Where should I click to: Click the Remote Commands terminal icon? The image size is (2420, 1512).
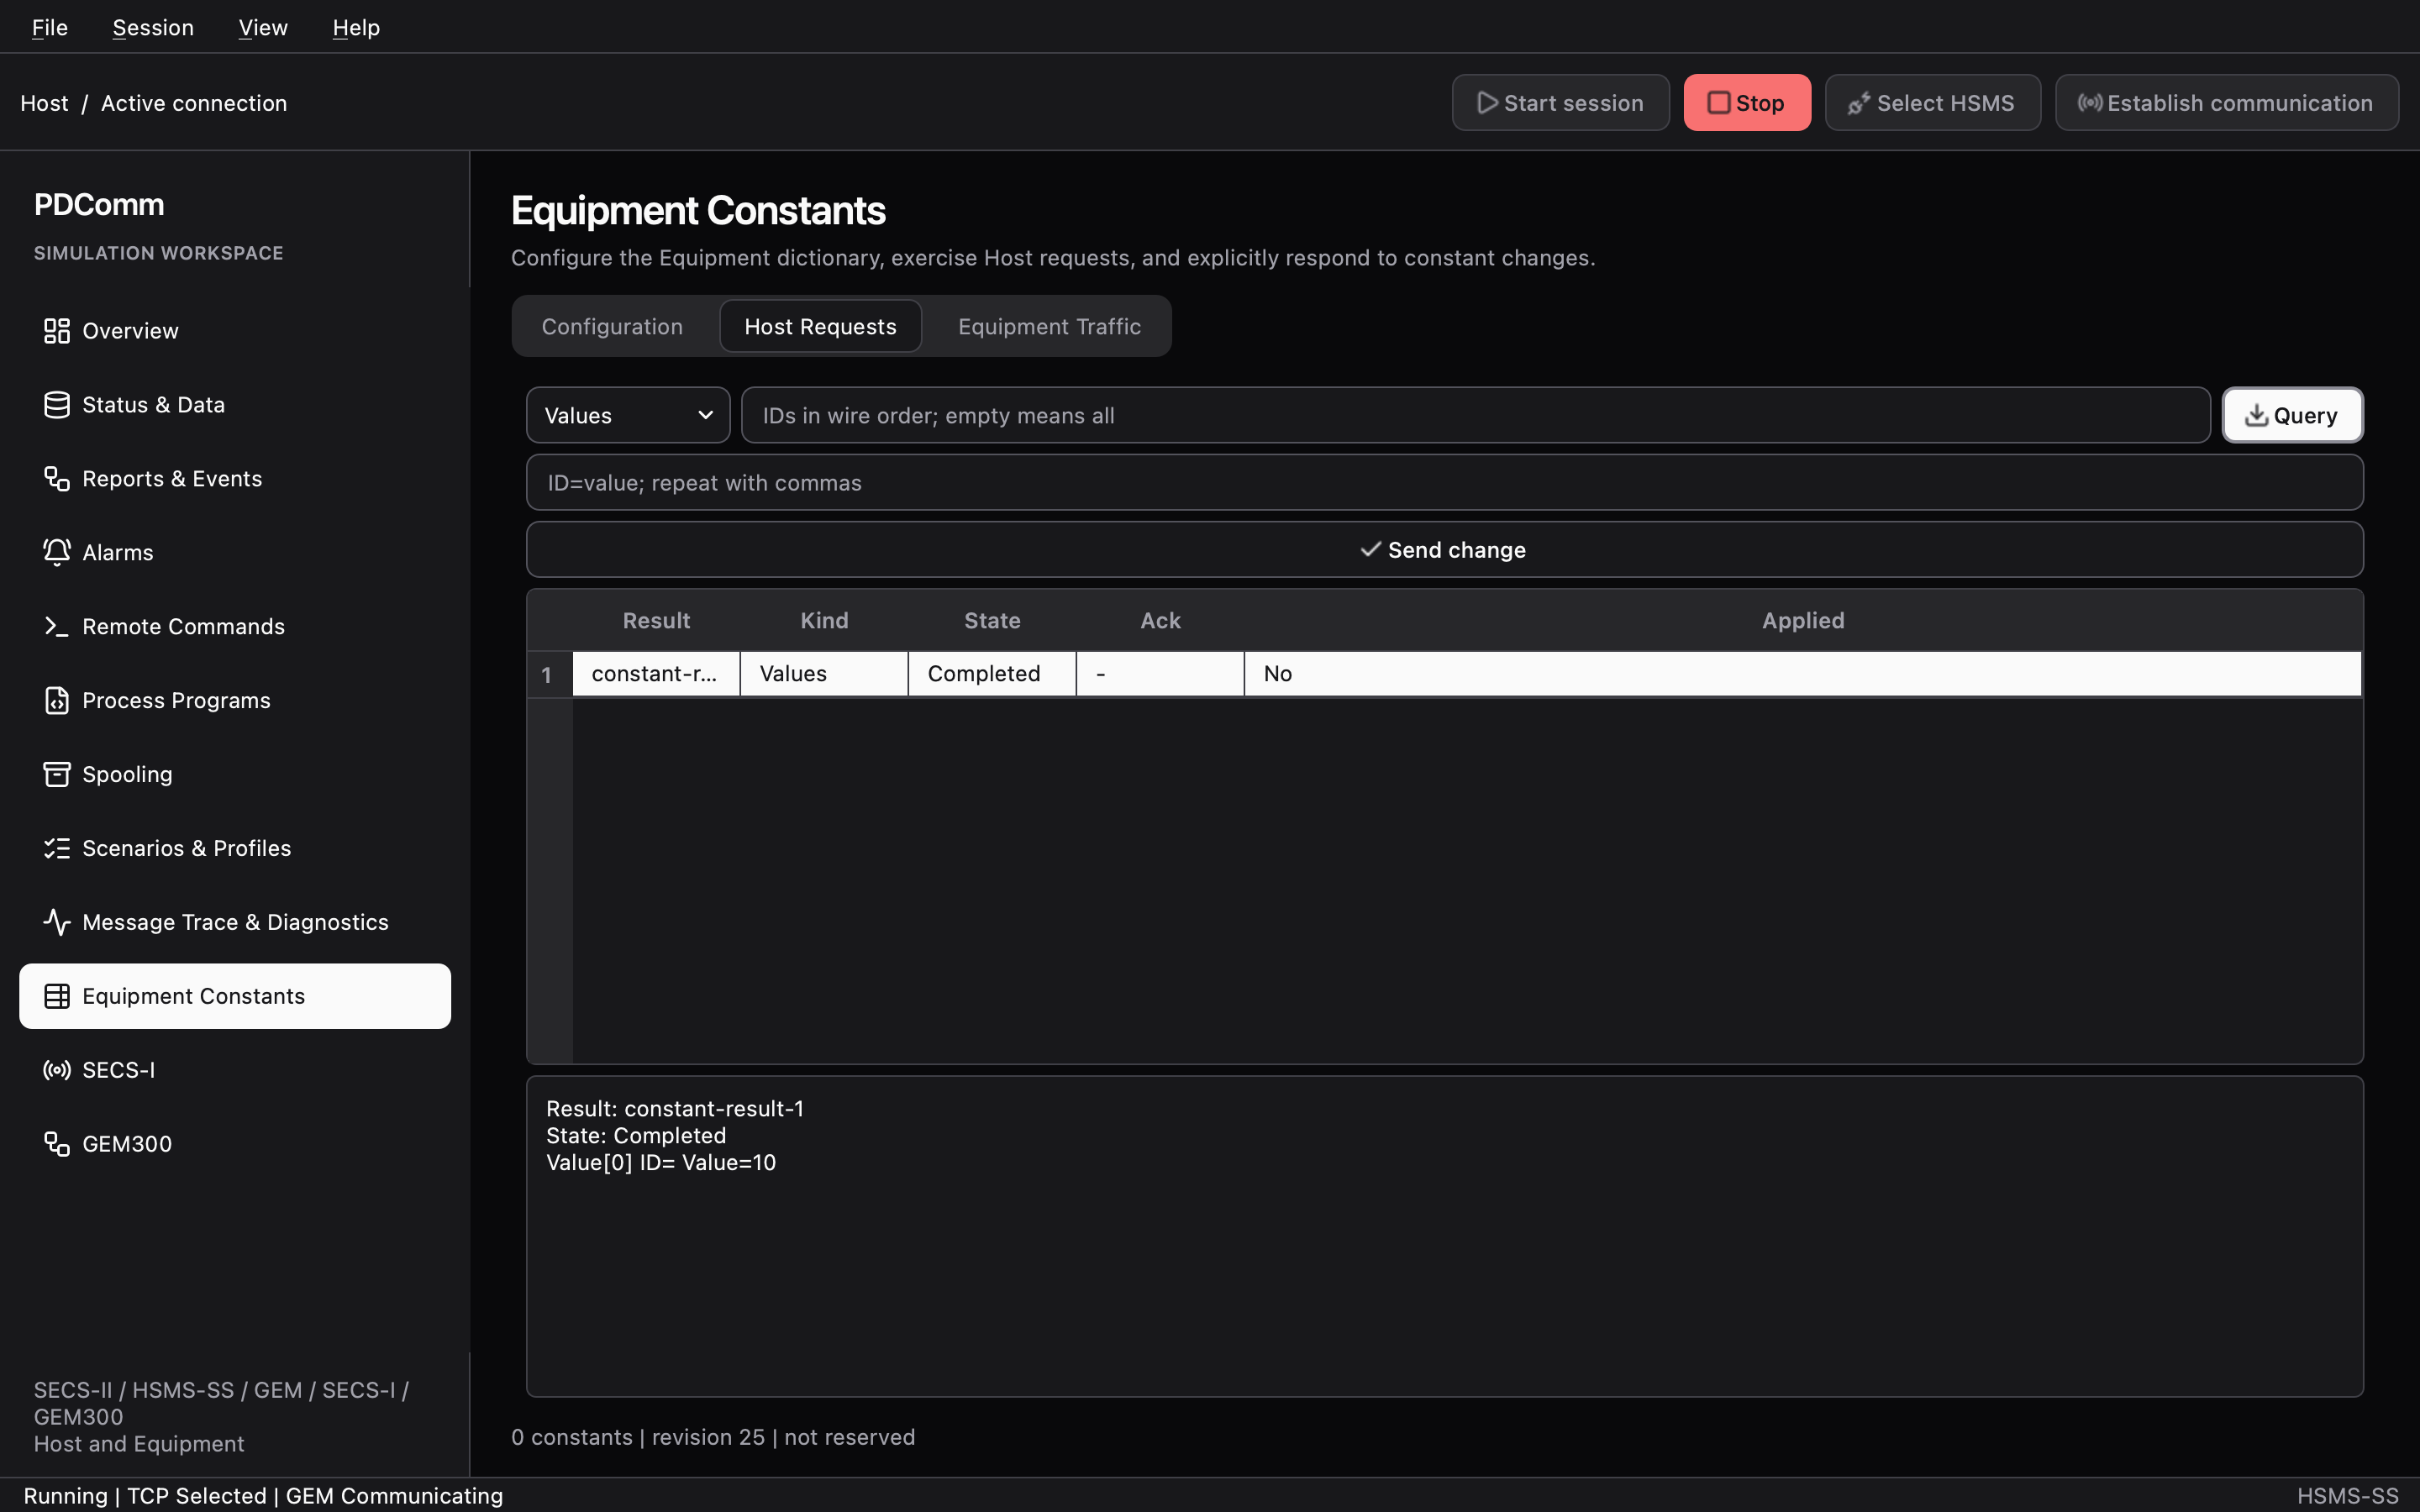(x=57, y=627)
